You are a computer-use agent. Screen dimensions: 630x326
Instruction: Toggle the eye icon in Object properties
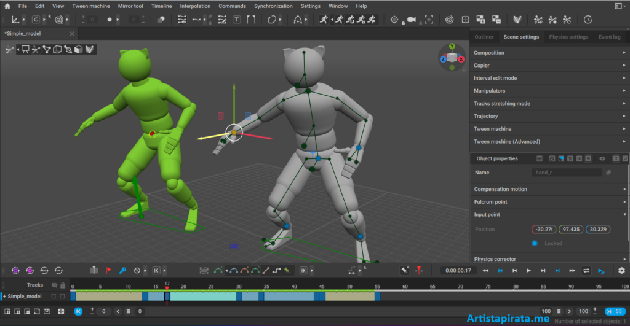(602, 158)
